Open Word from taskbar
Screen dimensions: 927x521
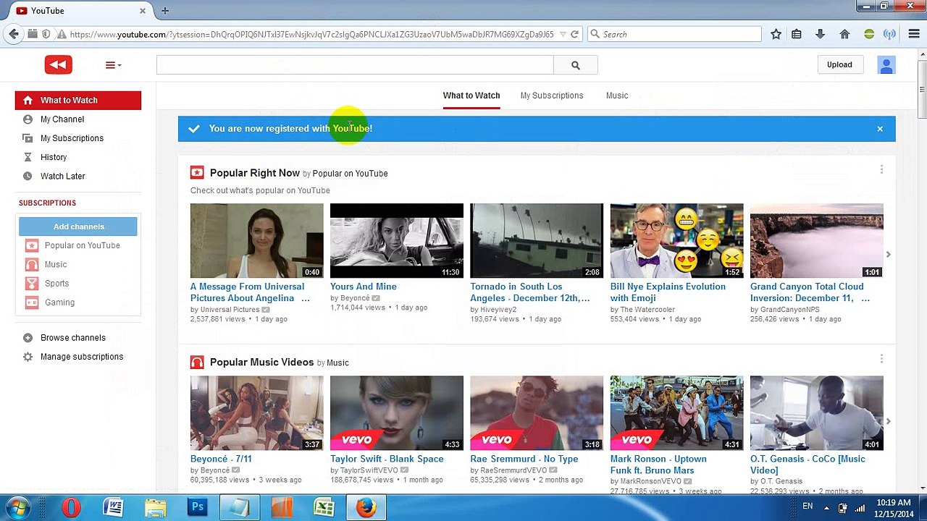click(x=113, y=507)
